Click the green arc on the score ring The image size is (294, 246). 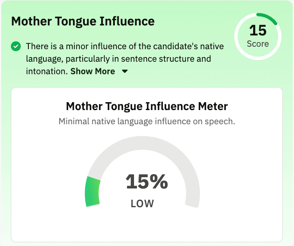[x=267, y=18]
